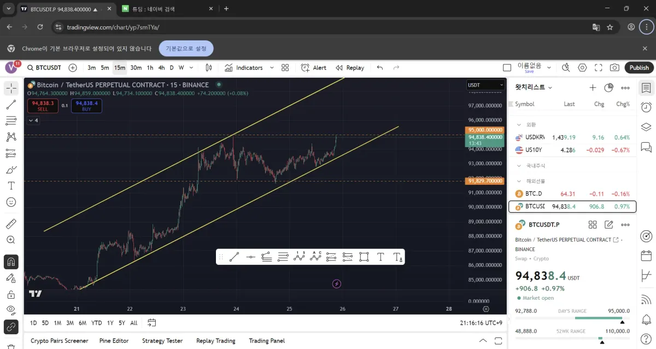Collapse the 국내주식 watchlist section
Screen dimensions: 656x349
[x=519, y=166]
